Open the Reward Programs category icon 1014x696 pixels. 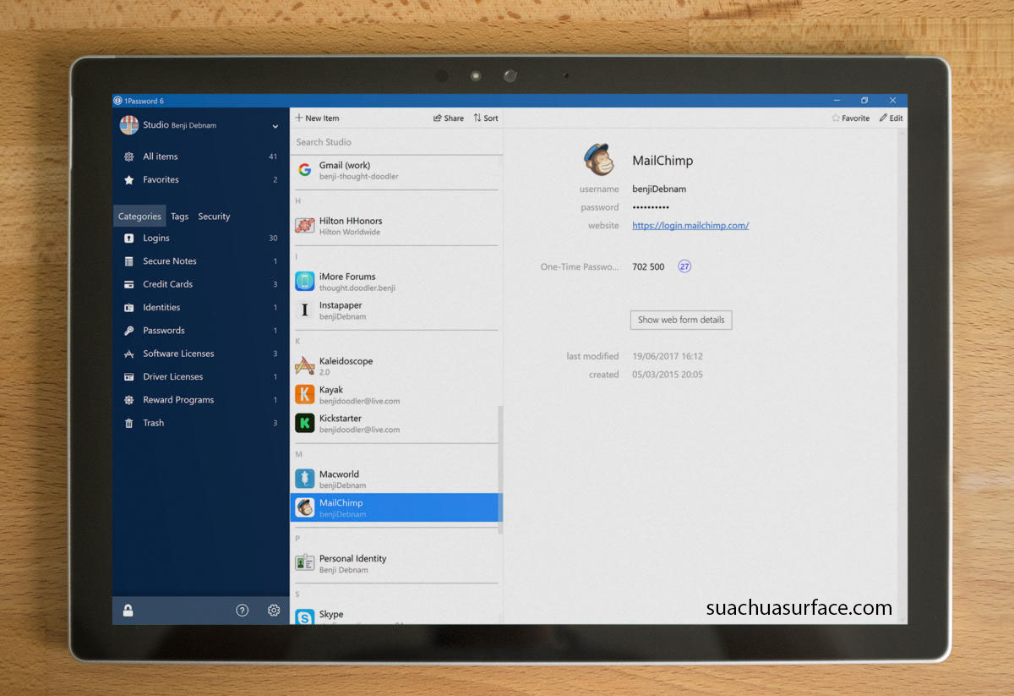click(x=129, y=400)
